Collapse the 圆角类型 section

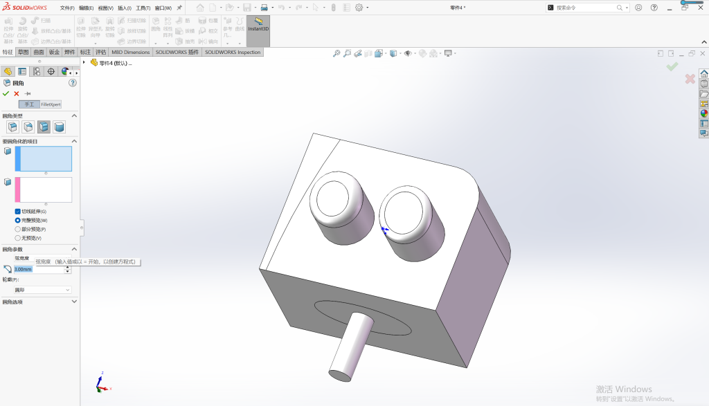point(74,116)
